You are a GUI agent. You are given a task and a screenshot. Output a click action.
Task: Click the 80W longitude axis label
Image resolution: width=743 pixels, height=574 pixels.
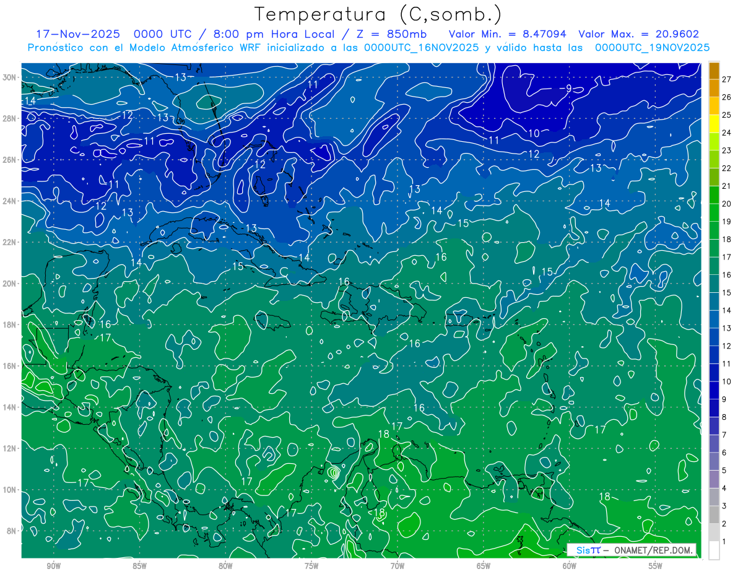tap(225, 566)
